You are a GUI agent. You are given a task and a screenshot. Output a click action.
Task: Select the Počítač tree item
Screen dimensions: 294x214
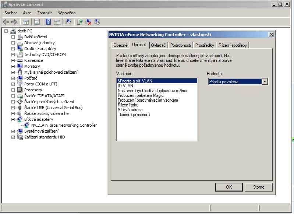click(31, 78)
